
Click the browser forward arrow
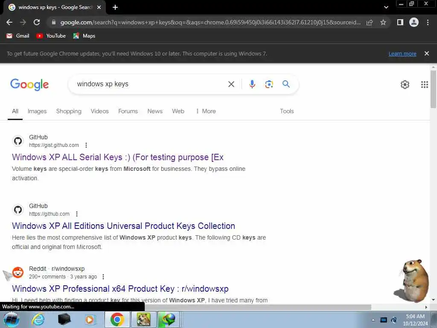click(x=23, y=22)
